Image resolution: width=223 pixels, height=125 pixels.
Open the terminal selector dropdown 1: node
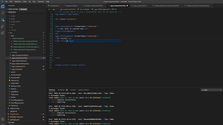pos(212,90)
